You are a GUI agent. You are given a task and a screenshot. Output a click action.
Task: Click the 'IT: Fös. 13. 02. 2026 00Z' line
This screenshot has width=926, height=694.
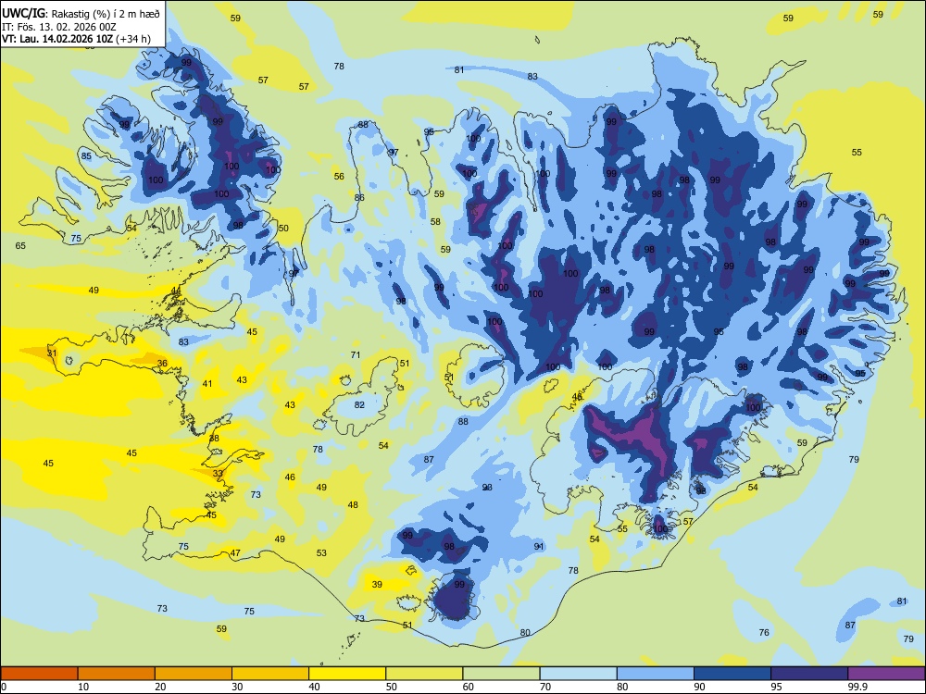coord(58,27)
